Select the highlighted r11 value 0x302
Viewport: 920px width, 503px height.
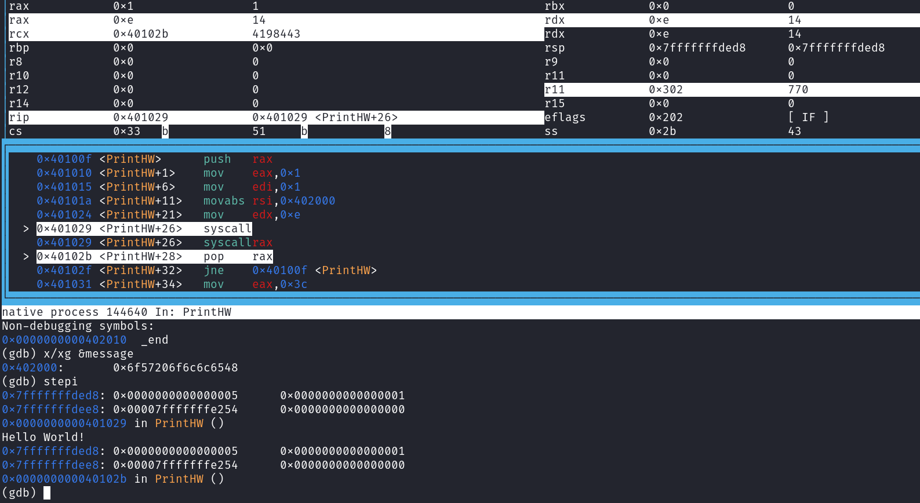(x=666, y=90)
